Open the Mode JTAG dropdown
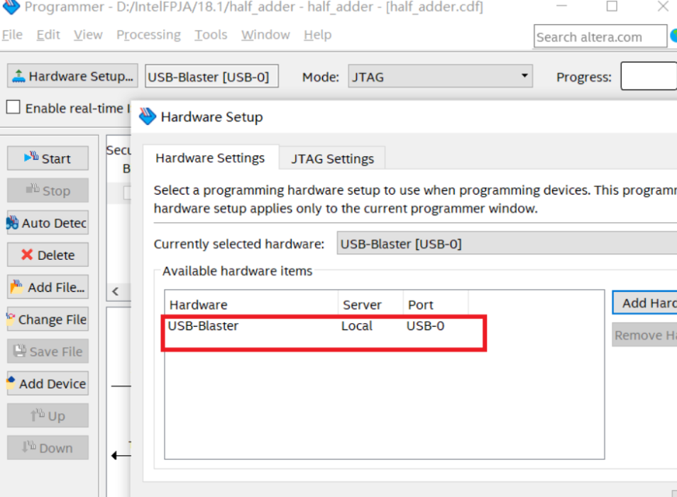 click(x=440, y=77)
